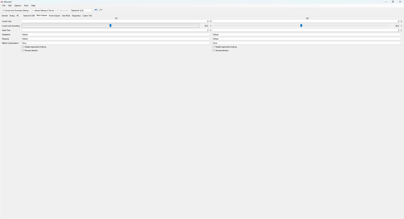Open the M2 Deadband dropdown
Image resolution: width=404 pixels, height=219 pixels.
coord(307,35)
